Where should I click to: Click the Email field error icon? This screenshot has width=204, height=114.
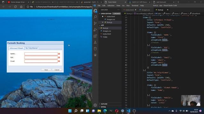click(x=59, y=61)
